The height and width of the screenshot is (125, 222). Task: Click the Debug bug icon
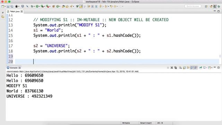coord(32,6)
